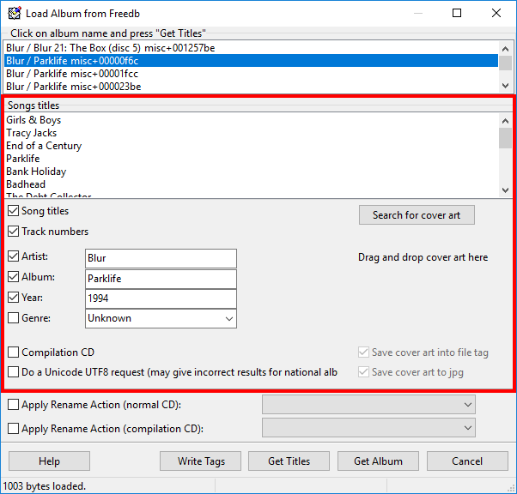Click the Cancel button
This screenshot has width=517, height=494.
point(467,461)
